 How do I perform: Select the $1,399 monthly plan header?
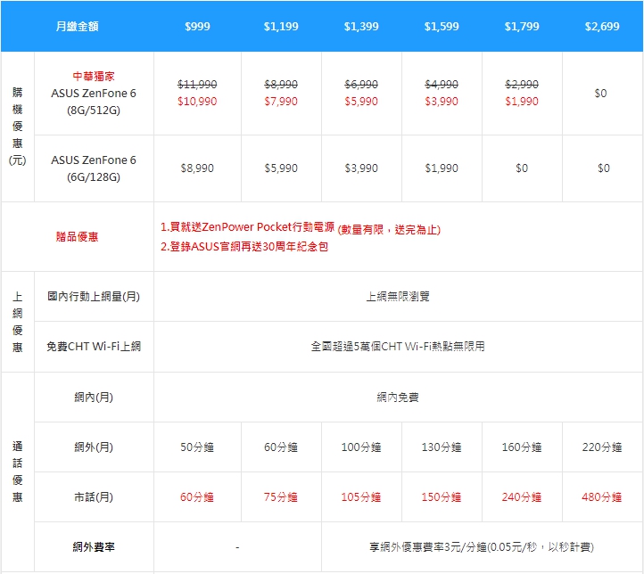[x=361, y=27]
